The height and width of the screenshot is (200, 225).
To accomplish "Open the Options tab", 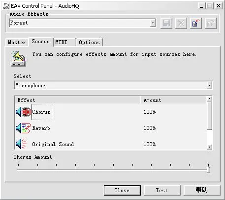I will 90,42.
